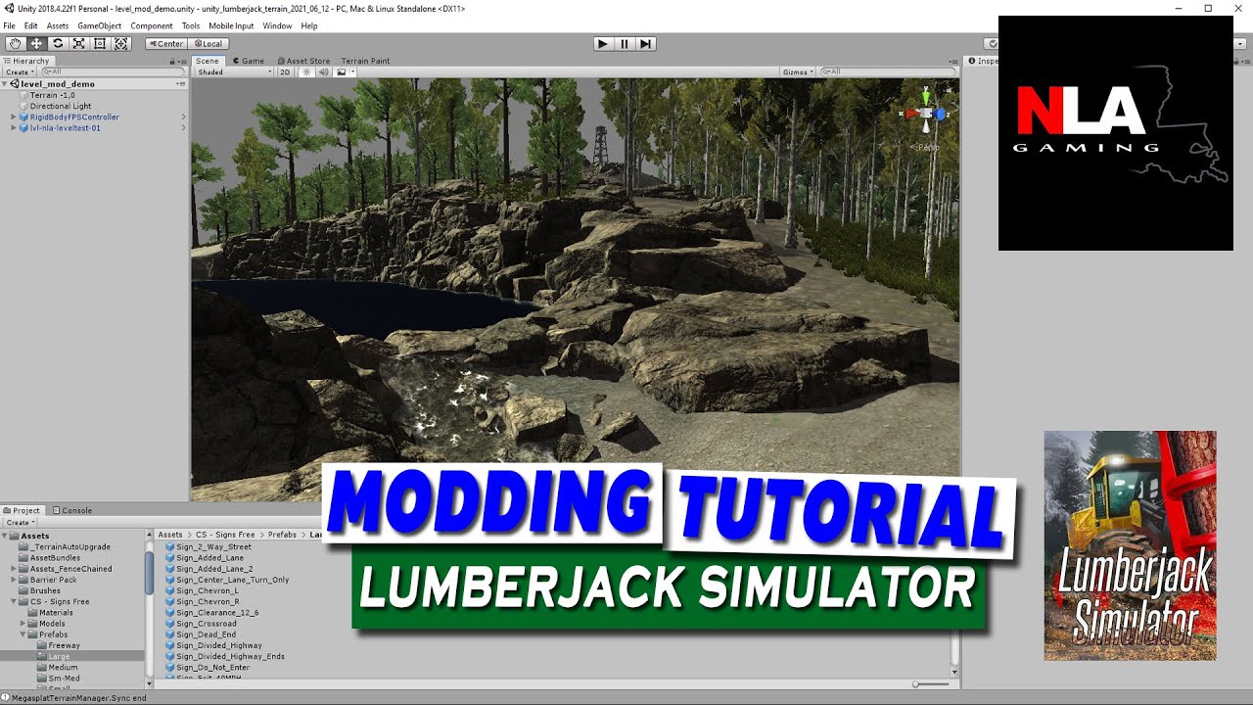Switch to the Console tab
Viewport: 1253px width, 705px height.
point(72,510)
